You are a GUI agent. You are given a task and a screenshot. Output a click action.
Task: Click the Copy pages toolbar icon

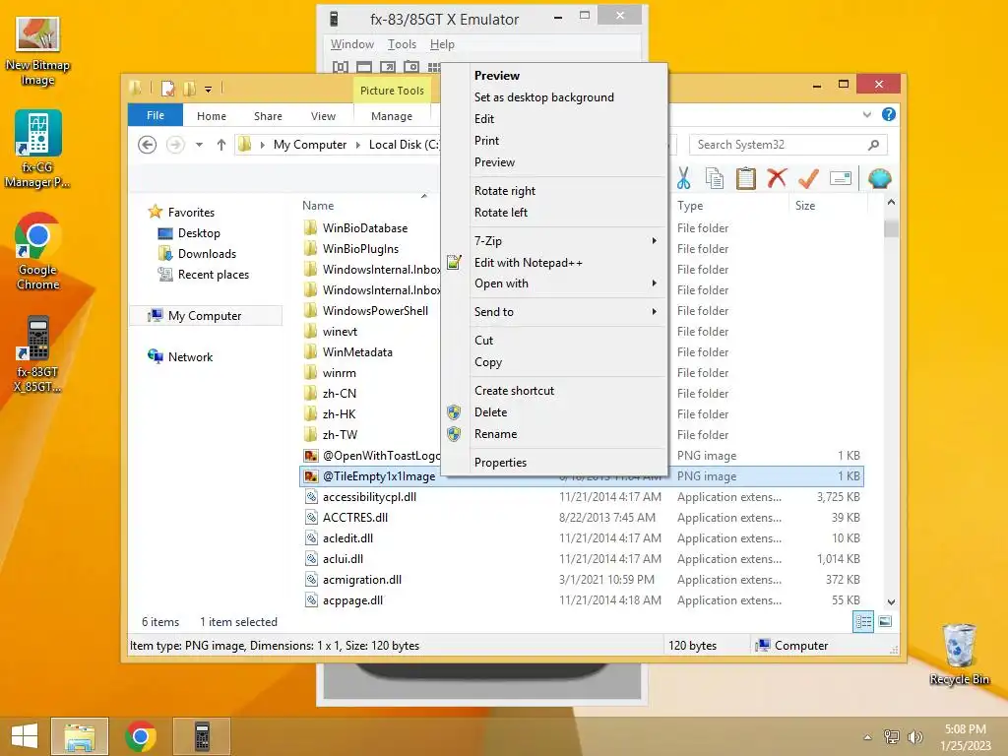pos(715,179)
